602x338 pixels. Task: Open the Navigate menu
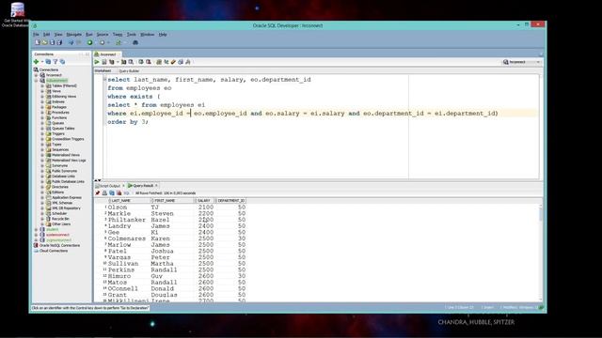coord(73,35)
